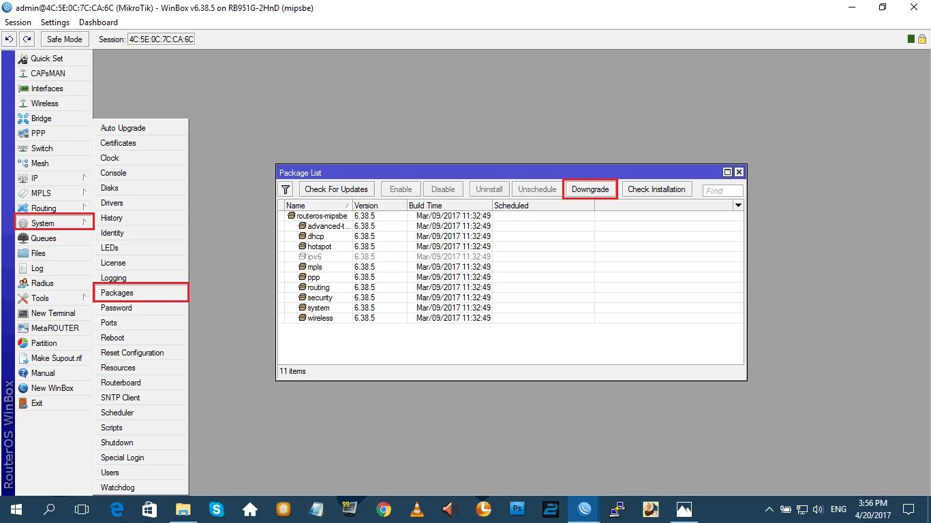Open Windows Start menu
Image resolution: width=931 pixels, height=523 pixels.
click(x=15, y=509)
